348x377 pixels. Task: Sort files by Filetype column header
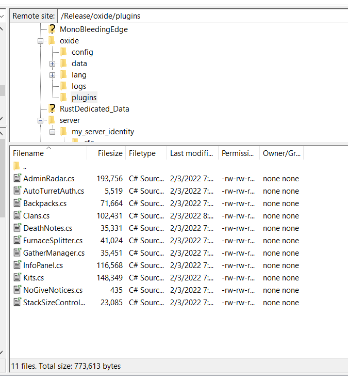(x=146, y=153)
